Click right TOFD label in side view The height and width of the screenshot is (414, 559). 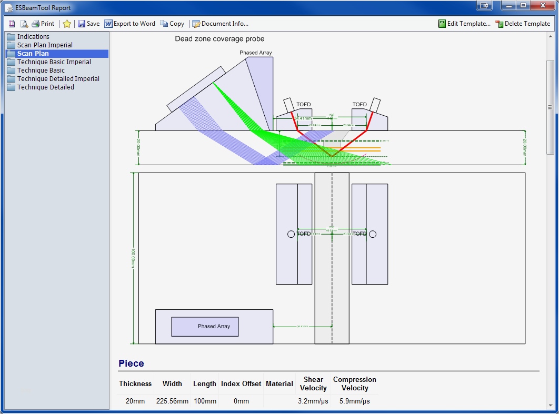tap(360, 104)
